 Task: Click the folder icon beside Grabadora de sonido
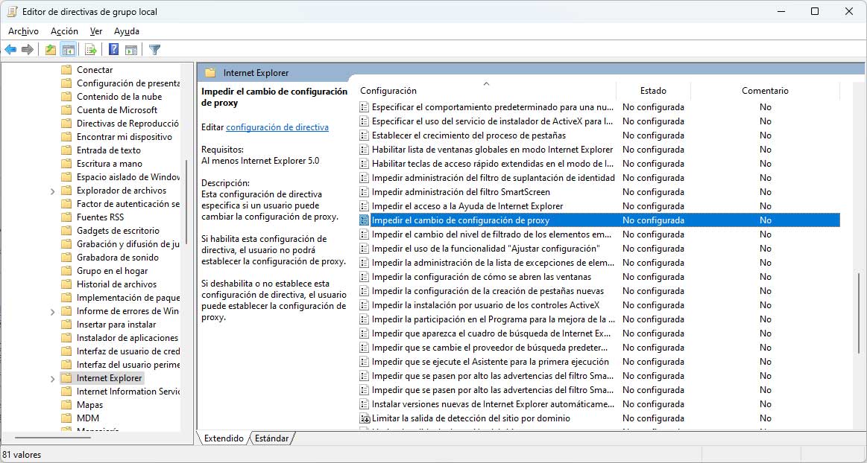tap(66, 258)
